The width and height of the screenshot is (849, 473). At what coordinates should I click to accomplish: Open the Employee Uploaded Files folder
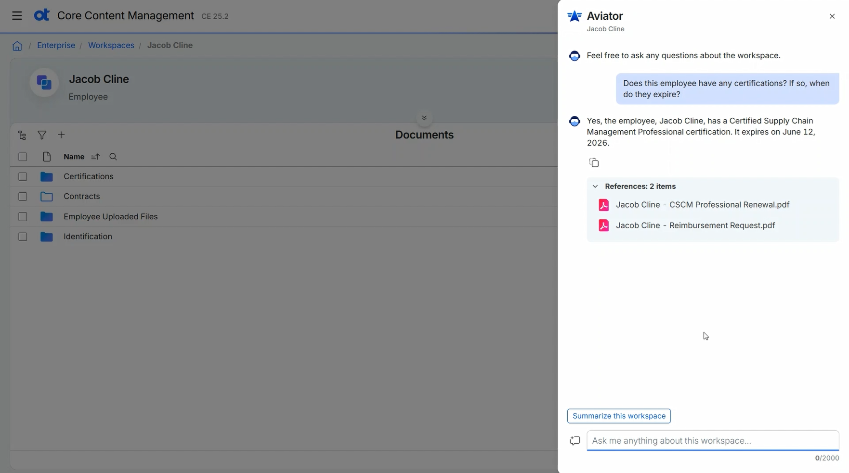[110, 217]
